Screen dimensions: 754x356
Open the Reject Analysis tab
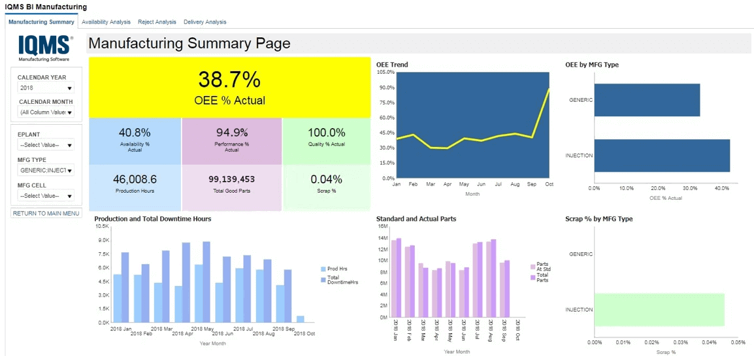[x=157, y=22]
